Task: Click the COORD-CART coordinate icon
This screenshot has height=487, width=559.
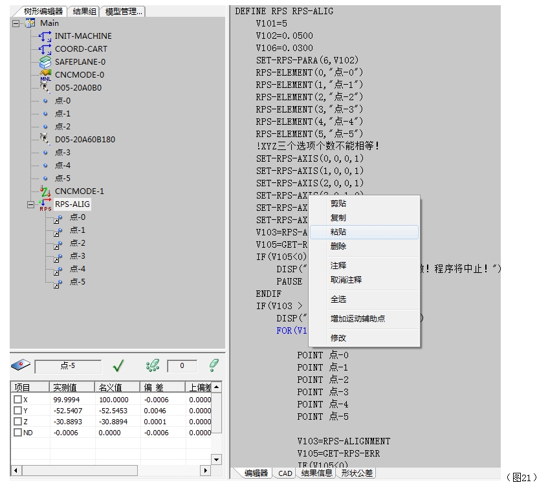Action: pyautogui.click(x=45, y=49)
